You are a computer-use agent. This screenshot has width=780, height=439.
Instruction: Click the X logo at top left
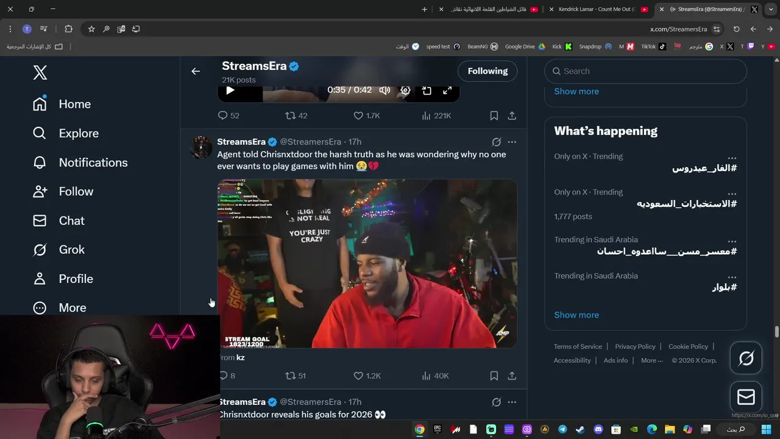40,73
